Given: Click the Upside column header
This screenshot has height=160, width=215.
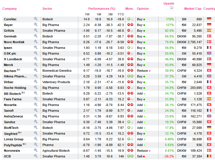Looking at the screenshot, I should [x=169, y=3].
